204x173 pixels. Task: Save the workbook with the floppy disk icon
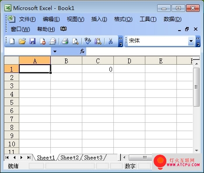coord(32,41)
